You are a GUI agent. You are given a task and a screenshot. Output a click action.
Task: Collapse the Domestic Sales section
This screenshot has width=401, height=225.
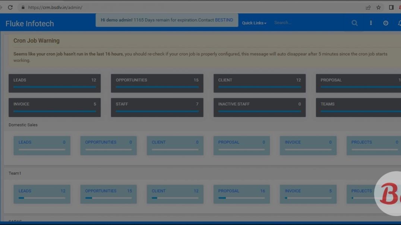24,124
